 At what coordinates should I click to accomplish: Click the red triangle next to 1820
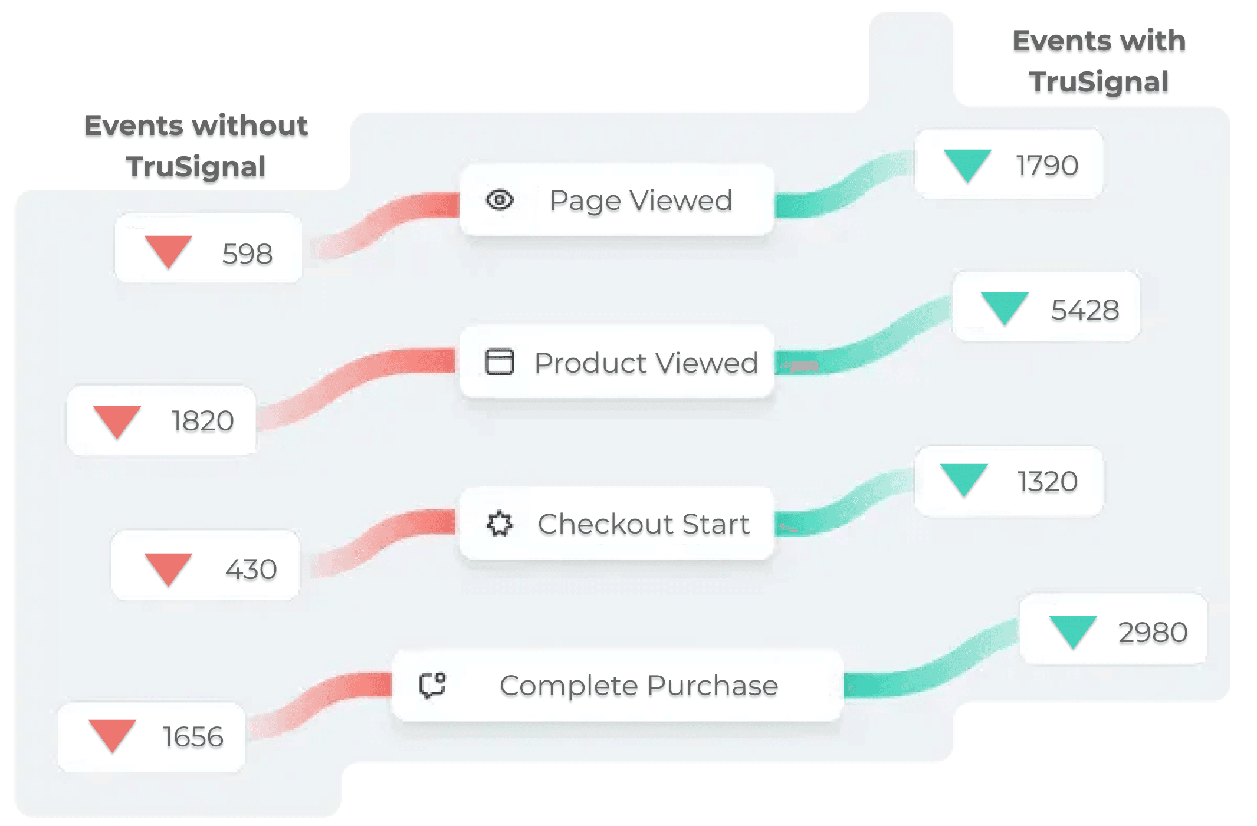click(117, 420)
